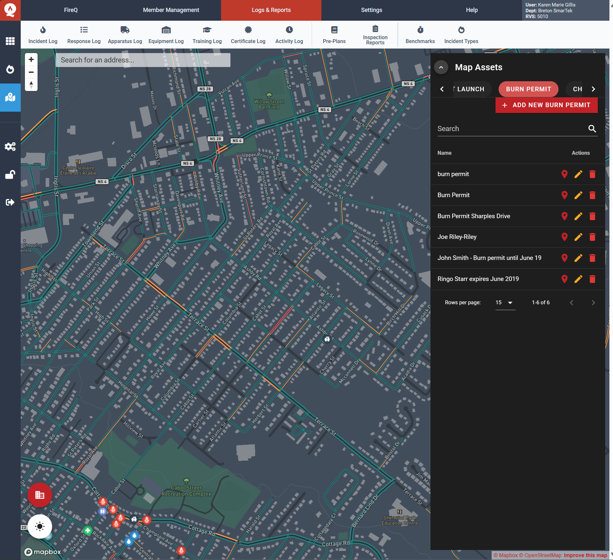Click the logout icon in left sidebar
613x560 pixels.
[x=10, y=202]
